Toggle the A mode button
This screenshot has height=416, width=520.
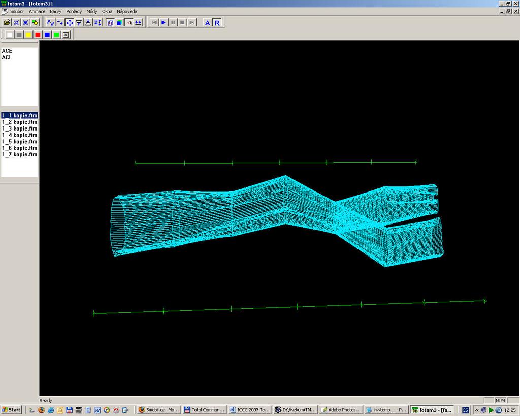[208, 22]
